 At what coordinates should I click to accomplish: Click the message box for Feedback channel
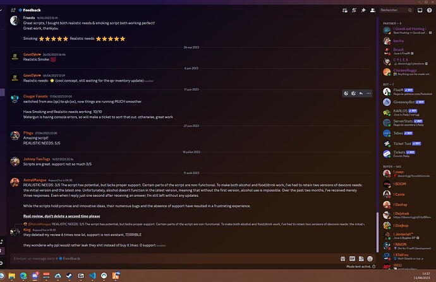175,259
